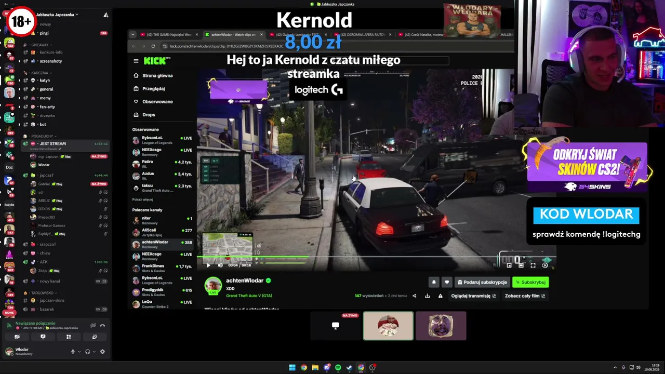The width and height of the screenshot is (665, 374).
Task: Toggle Discord camera button
Action: point(17,337)
